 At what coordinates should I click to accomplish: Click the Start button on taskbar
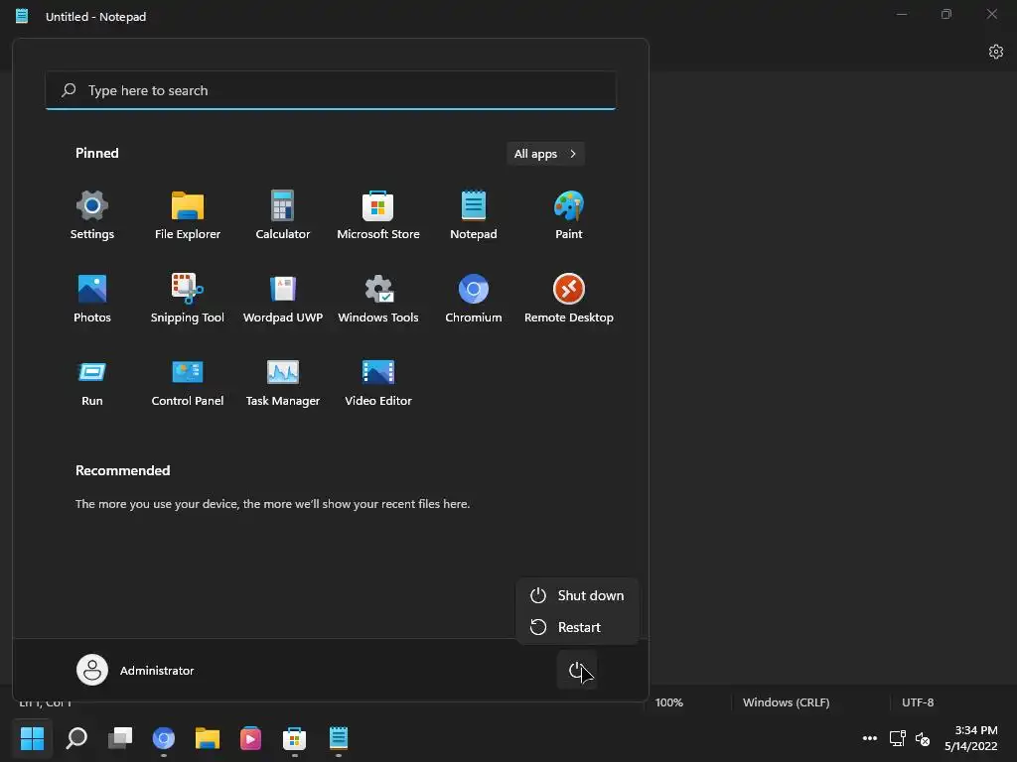(32, 738)
